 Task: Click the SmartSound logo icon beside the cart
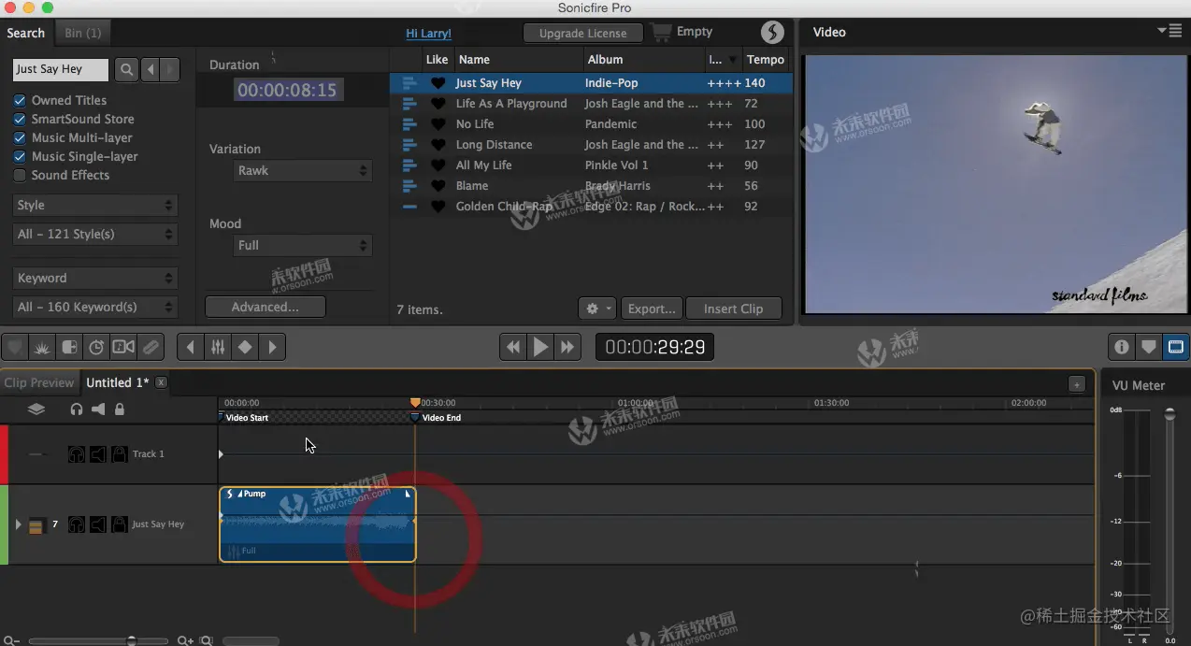[772, 32]
